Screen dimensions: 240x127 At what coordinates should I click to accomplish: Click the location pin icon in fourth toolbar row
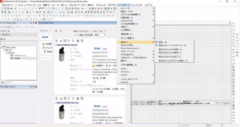(x=31, y=19)
